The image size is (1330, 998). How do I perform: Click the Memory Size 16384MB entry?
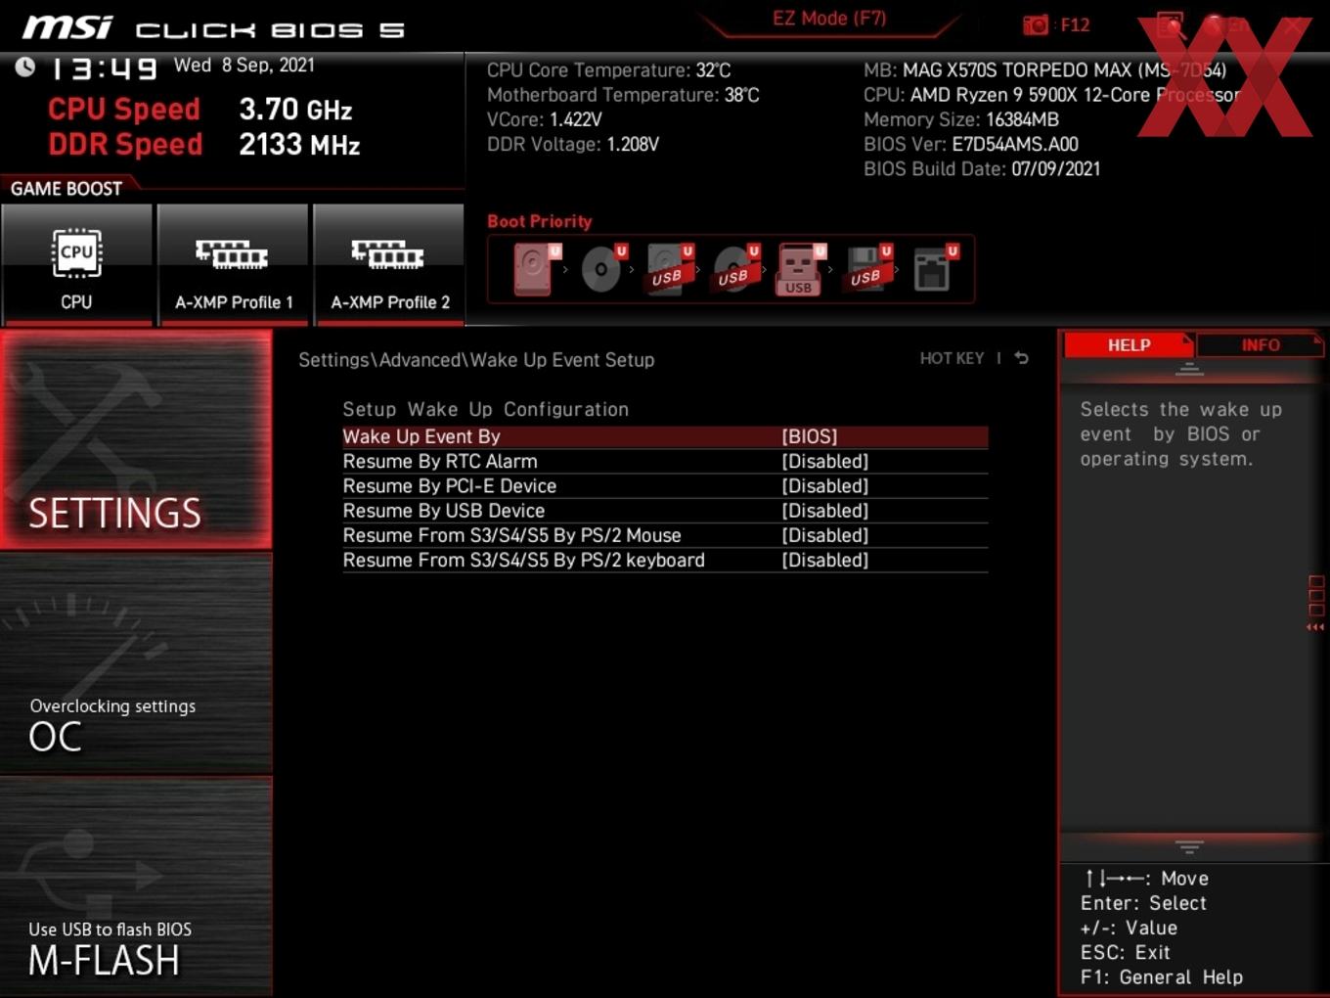(x=961, y=119)
